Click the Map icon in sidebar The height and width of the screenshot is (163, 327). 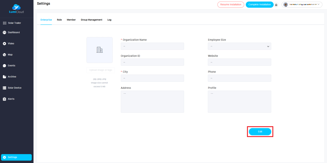pos(4,55)
